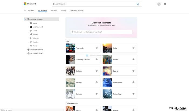The height and width of the screenshot is (111, 189).
Task: Open Entertainment category in sidebar
Action: 38,27
